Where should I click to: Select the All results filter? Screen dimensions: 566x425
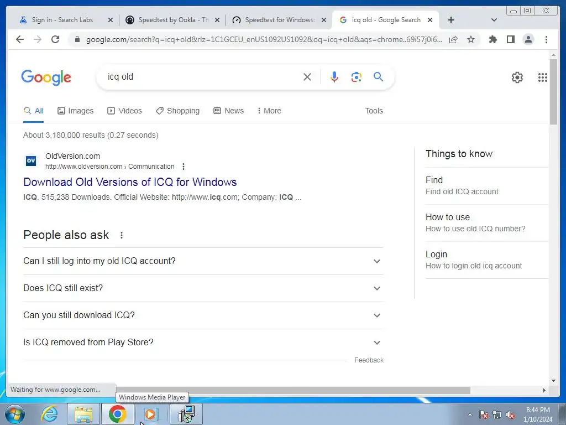click(x=34, y=111)
